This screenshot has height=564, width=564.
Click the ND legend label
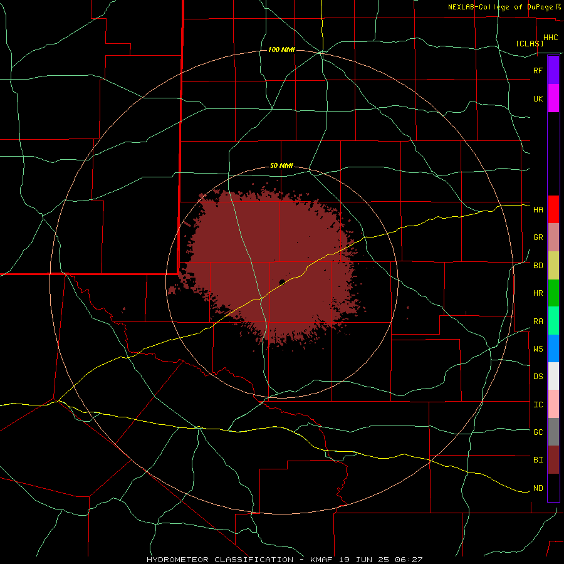point(538,488)
